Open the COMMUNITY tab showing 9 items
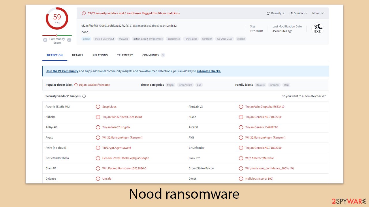The image size is (369, 207). coord(151,55)
